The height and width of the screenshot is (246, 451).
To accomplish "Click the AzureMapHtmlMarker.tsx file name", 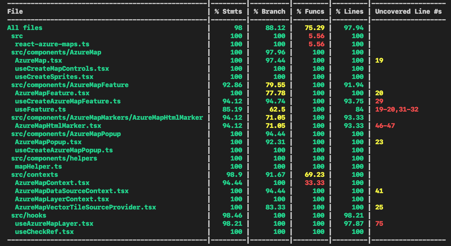I will (58, 126).
